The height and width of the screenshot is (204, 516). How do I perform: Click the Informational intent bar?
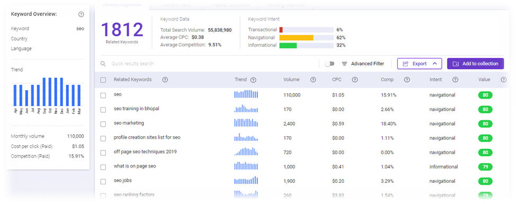[306, 46]
